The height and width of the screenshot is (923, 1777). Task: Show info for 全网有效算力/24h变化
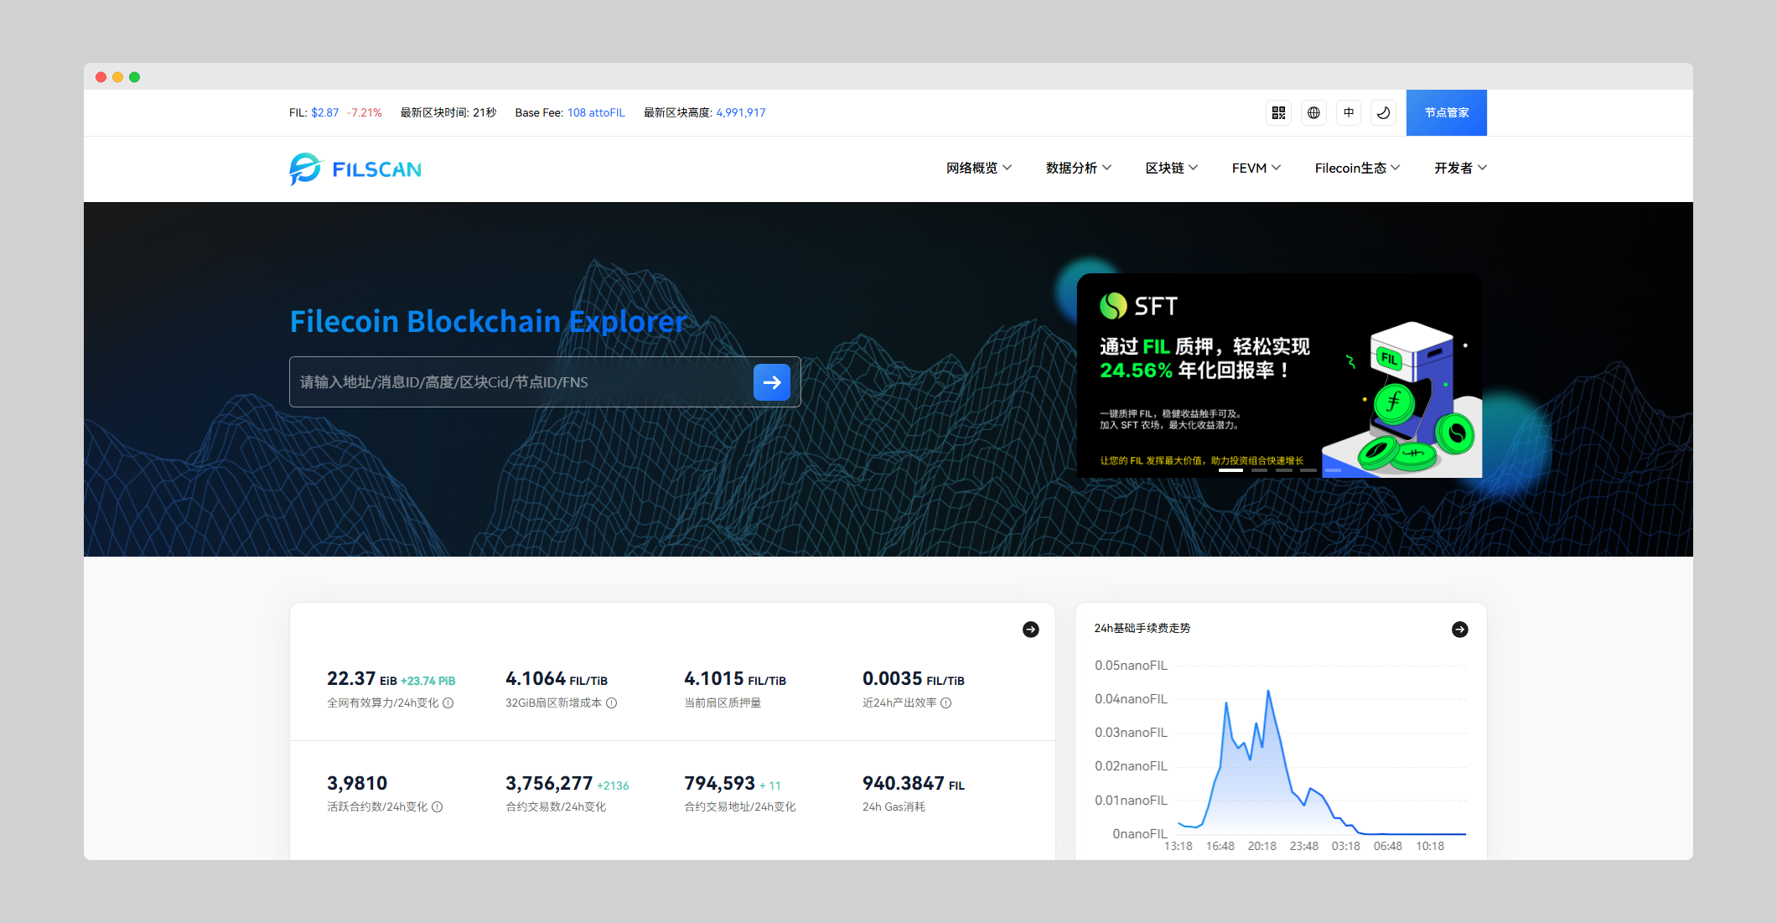(x=448, y=703)
